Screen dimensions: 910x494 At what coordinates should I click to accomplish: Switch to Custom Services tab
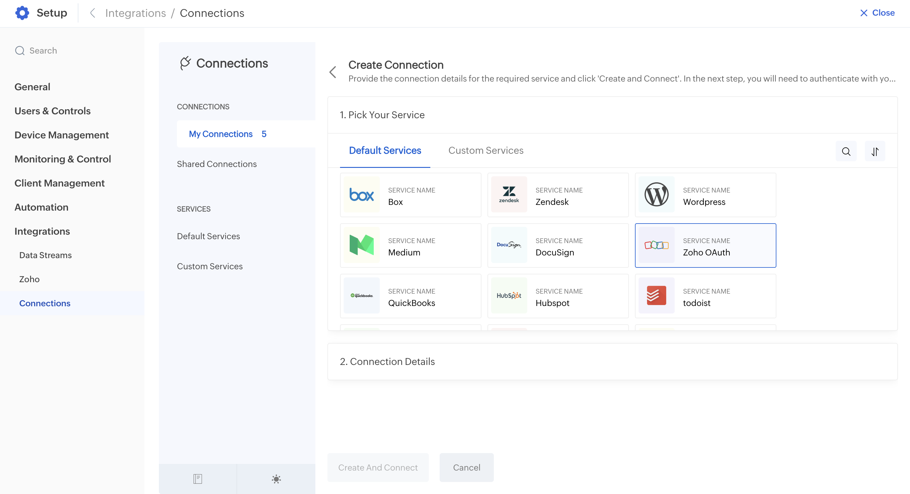(x=486, y=150)
